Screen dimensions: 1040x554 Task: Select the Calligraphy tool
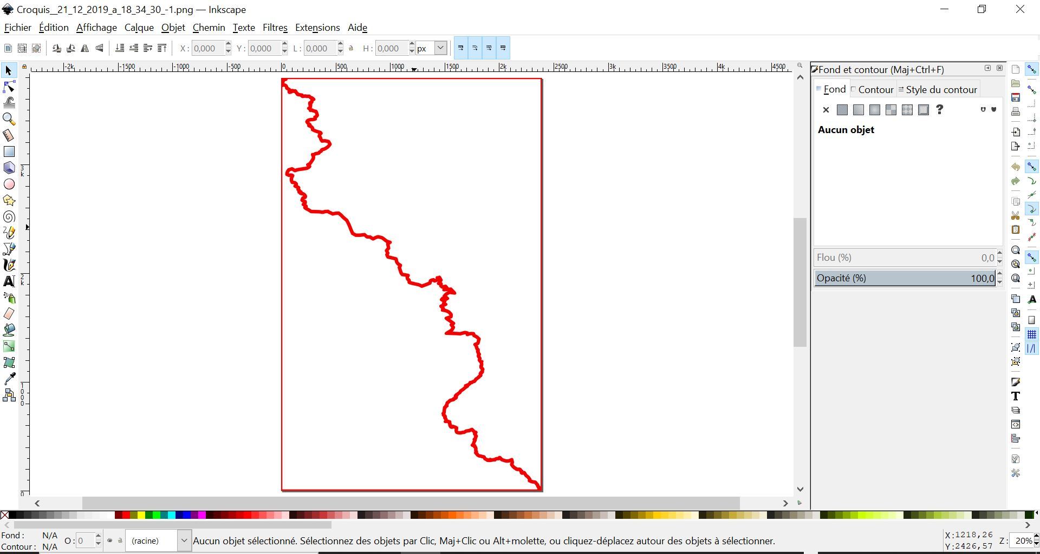pos(9,265)
